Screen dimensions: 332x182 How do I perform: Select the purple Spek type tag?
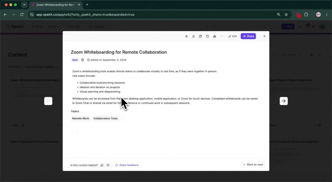75,60
